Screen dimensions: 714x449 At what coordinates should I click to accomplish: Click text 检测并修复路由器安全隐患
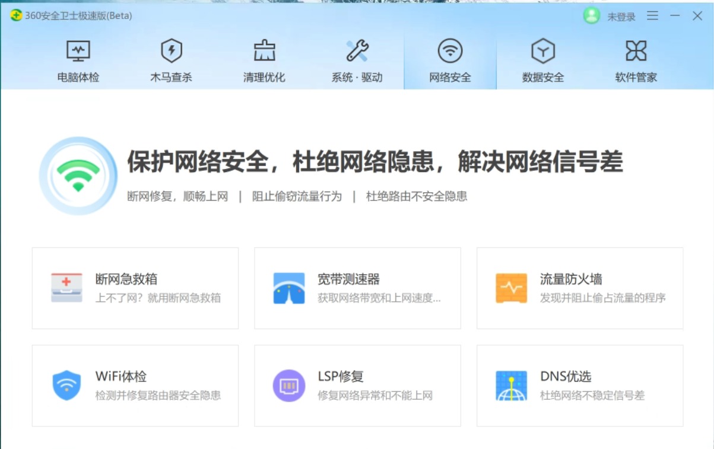[x=158, y=396]
